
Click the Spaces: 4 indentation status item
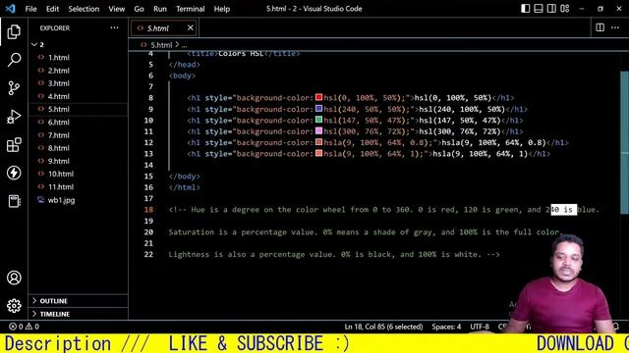coord(446,327)
